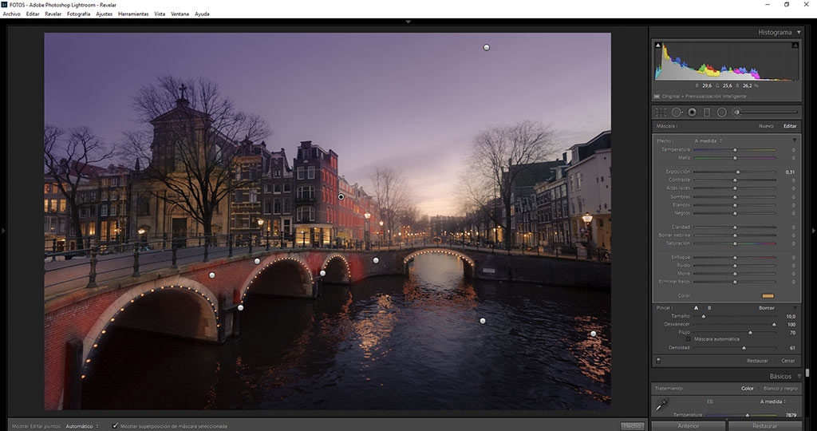Uncheck Mostrar superposición de máscara seleccionada
This screenshot has width=817, height=431.
pyautogui.click(x=116, y=426)
